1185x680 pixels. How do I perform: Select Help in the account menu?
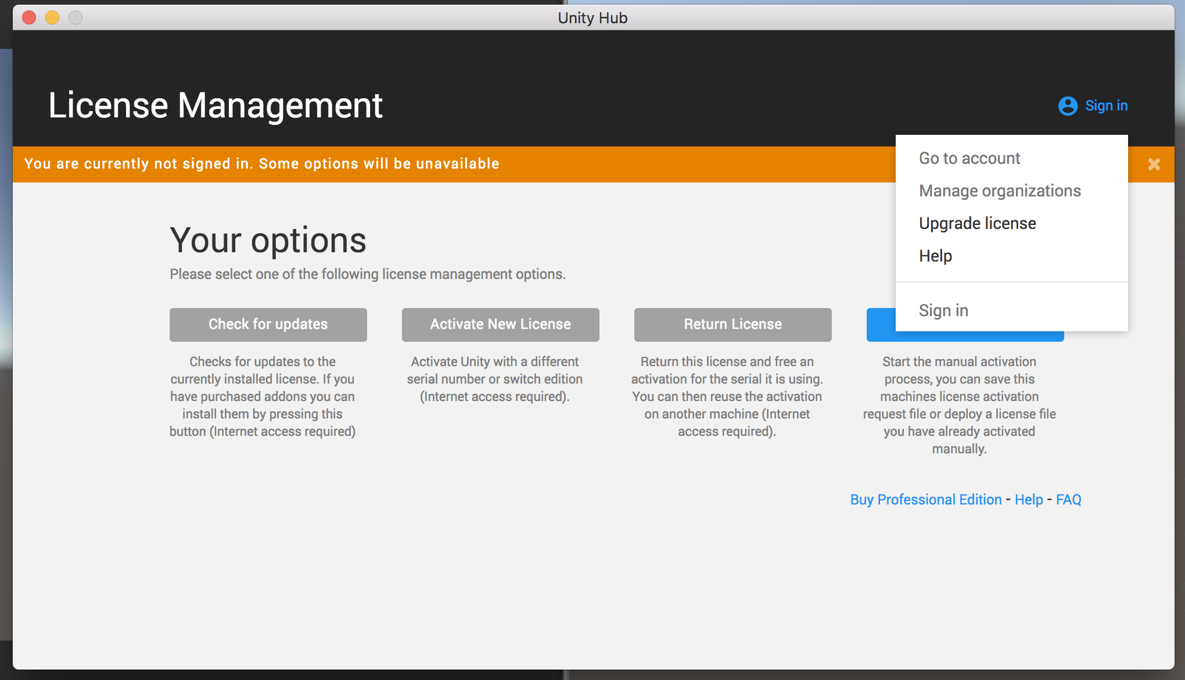935,256
